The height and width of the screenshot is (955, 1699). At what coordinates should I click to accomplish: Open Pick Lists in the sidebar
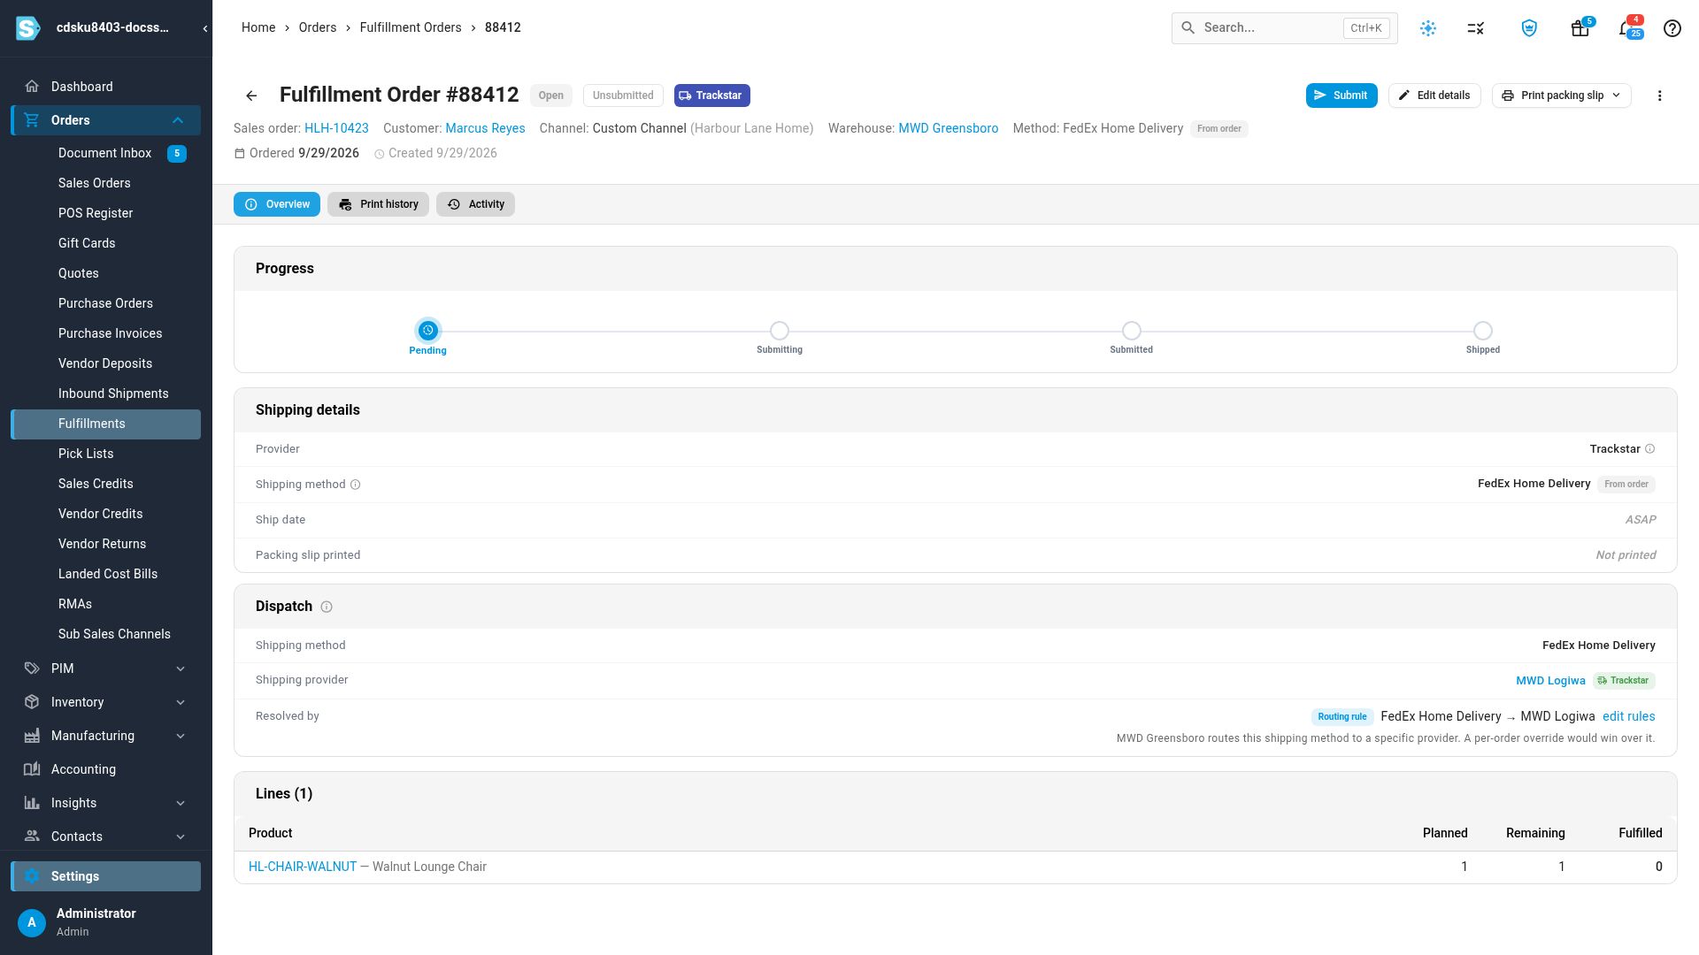coord(106,454)
